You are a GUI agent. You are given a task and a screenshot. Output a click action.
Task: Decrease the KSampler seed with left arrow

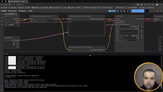pyautogui.click(x=117, y=27)
